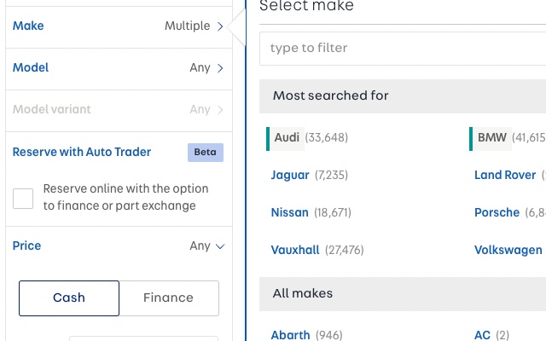Tick the Reserve online checkbox
The width and height of the screenshot is (546, 341).
[x=23, y=199]
